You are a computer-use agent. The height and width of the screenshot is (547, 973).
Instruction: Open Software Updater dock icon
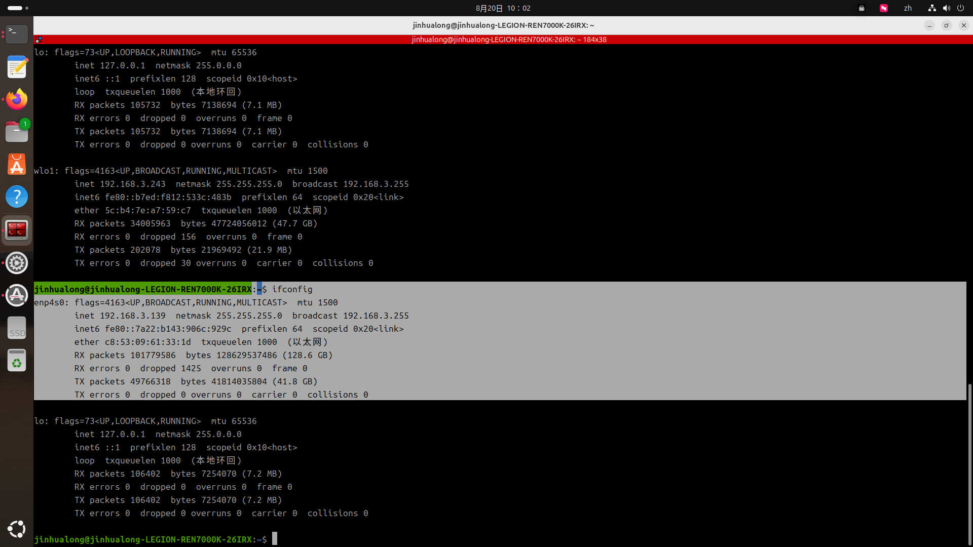[x=17, y=295]
